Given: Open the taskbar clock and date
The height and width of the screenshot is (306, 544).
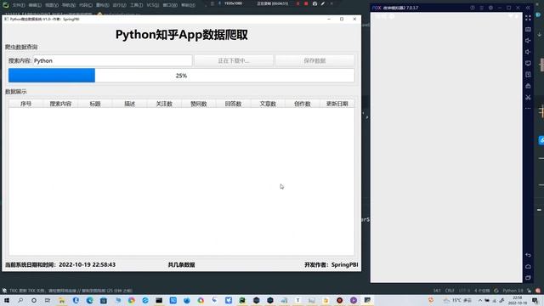Looking at the screenshot, I should (x=518, y=300).
